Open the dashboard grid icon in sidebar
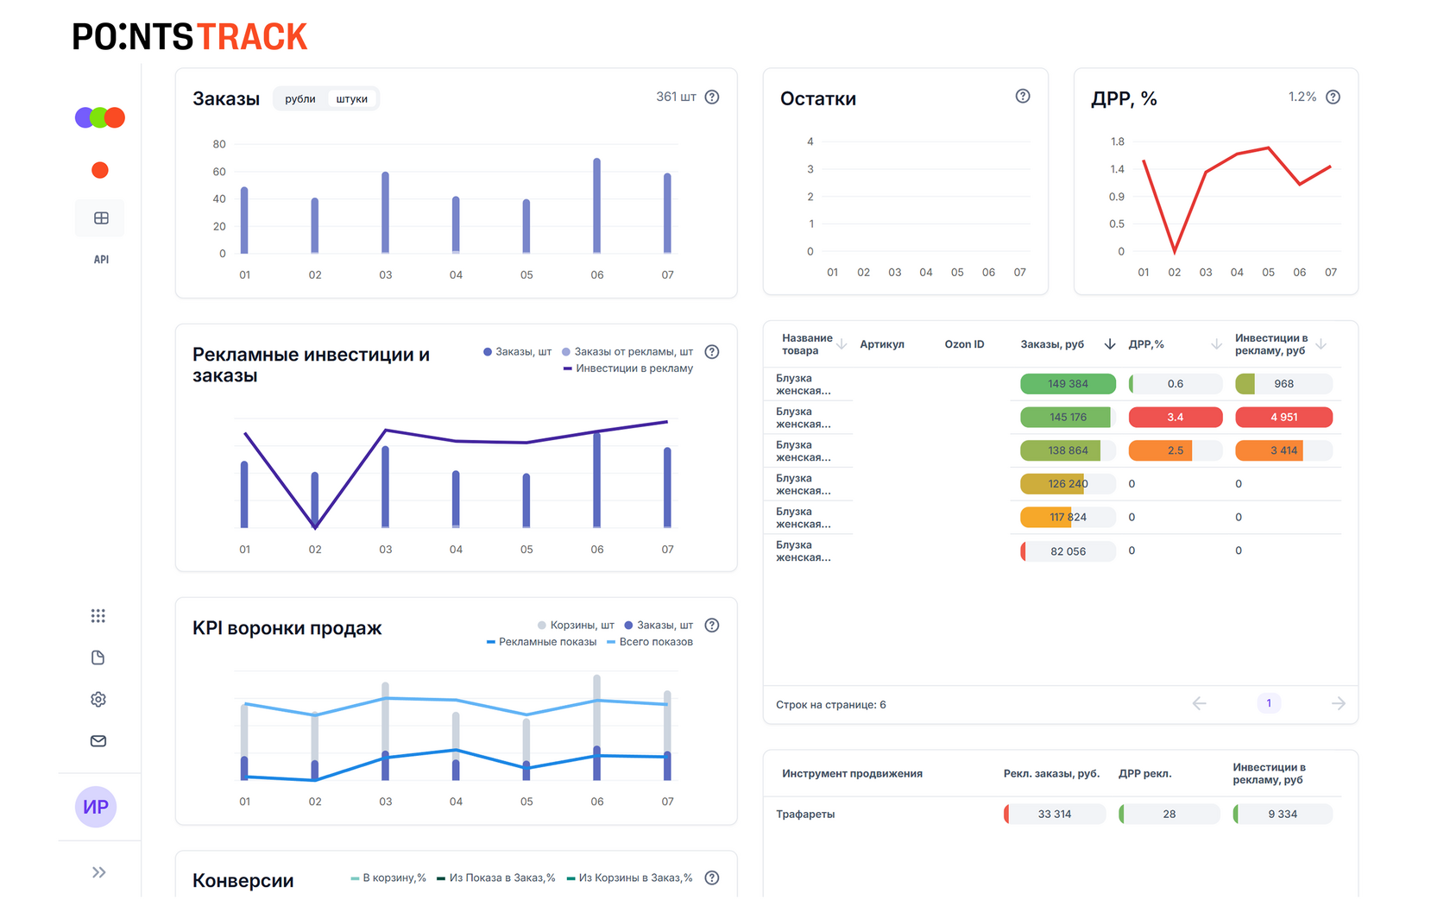This screenshot has width=1450, height=906. point(101,218)
